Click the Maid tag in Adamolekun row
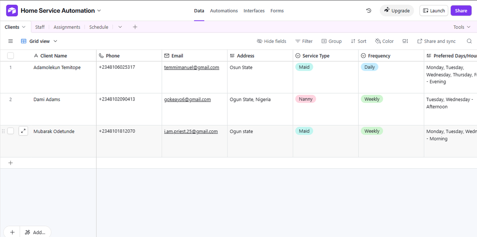 pos(304,67)
